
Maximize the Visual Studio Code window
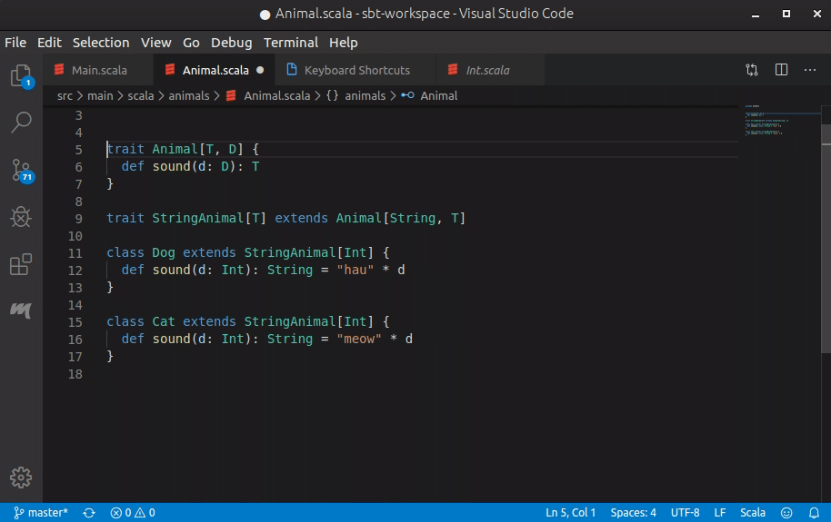[x=786, y=14]
